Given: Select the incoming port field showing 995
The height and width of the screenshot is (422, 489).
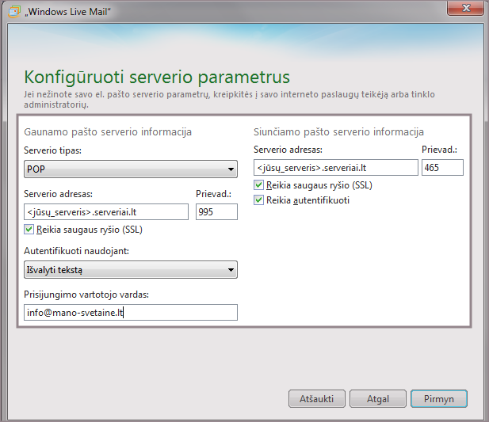Looking at the screenshot, I should 216,211.
